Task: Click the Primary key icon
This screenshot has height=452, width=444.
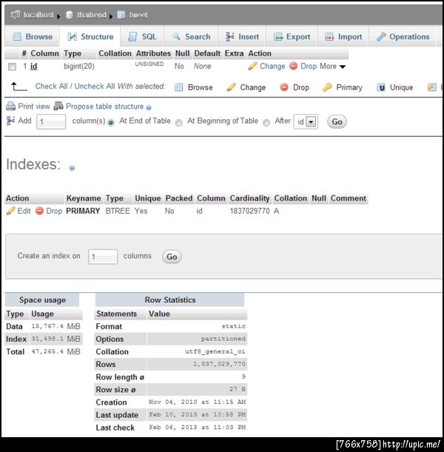Action: point(327,87)
